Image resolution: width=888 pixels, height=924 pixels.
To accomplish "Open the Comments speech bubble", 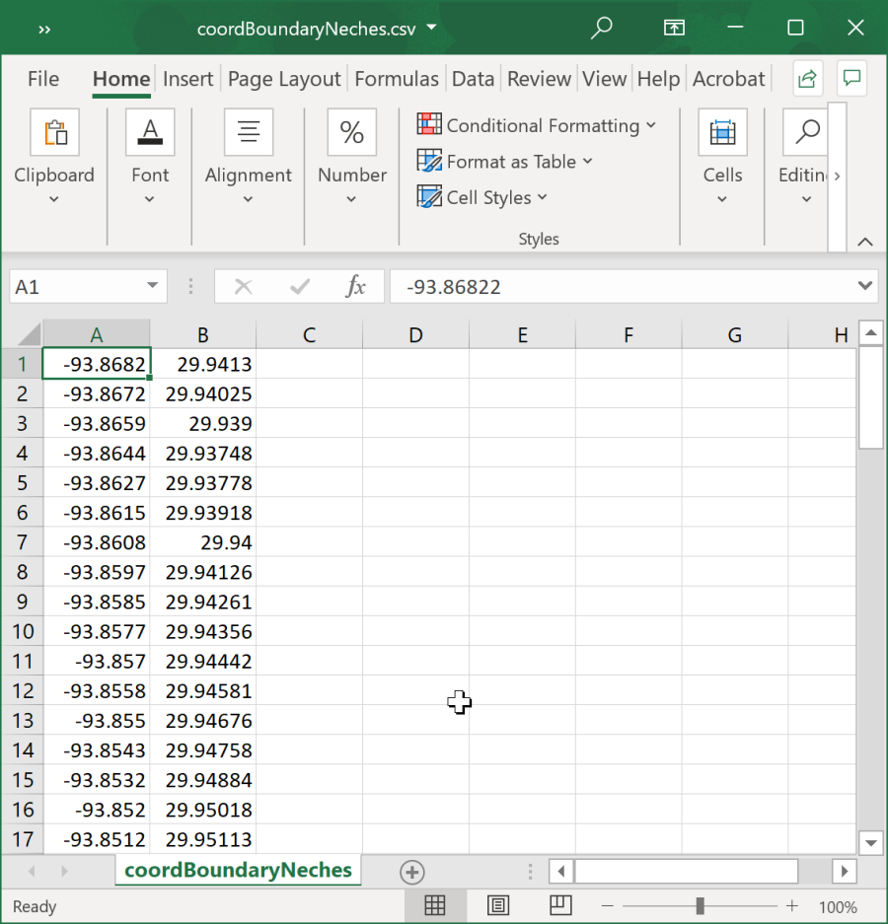I will 851,78.
